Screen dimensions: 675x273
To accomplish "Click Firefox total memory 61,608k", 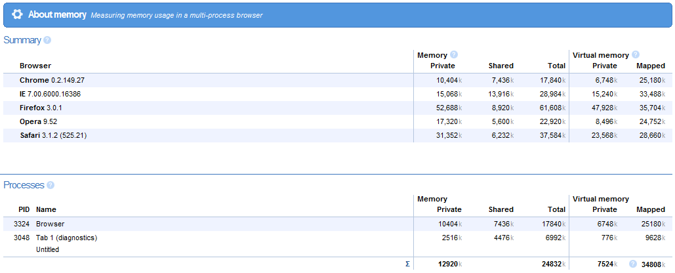I will (x=552, y=108).
